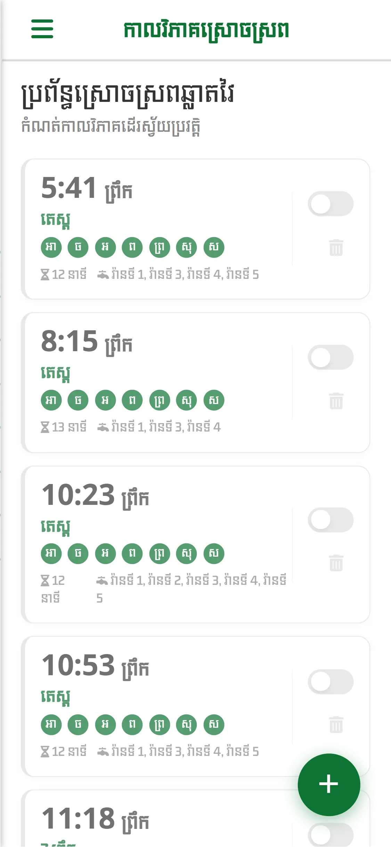391x847 pixels.
Task: Enable the 5:41 schedule toggle
Action: tap(330, 204)
